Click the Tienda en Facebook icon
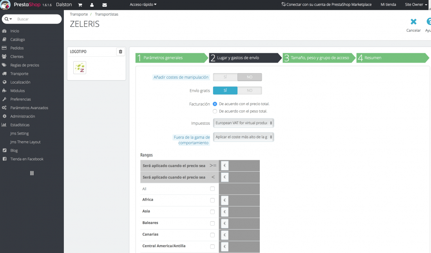431x253 pixels. pos(4,159)
